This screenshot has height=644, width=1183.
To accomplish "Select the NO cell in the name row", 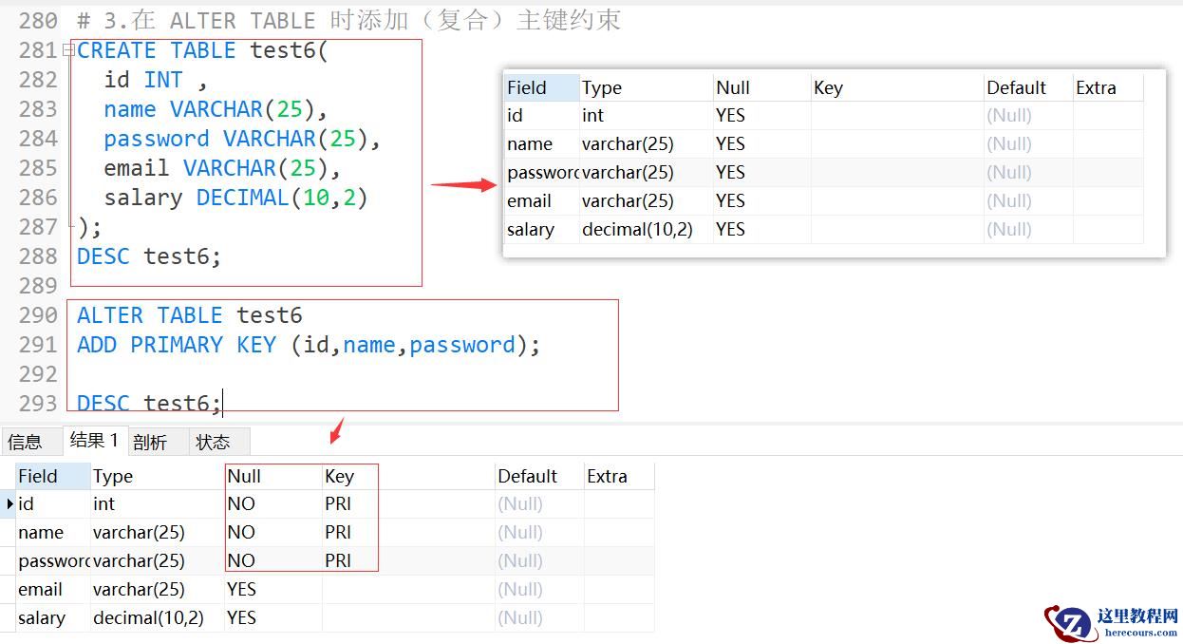I will 273,532.
